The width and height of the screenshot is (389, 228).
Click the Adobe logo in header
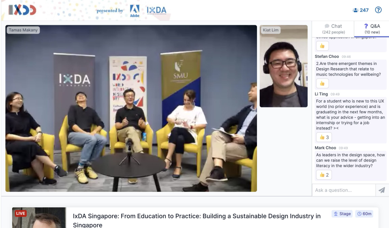click(x=135, y=11)
